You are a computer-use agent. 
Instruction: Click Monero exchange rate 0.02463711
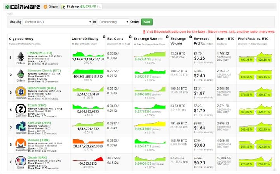pyautogui.click(x=143, y=146)
